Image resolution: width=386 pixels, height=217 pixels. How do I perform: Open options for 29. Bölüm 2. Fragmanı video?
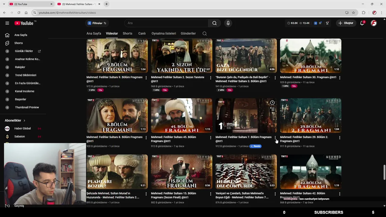click(x=340, y=137)
